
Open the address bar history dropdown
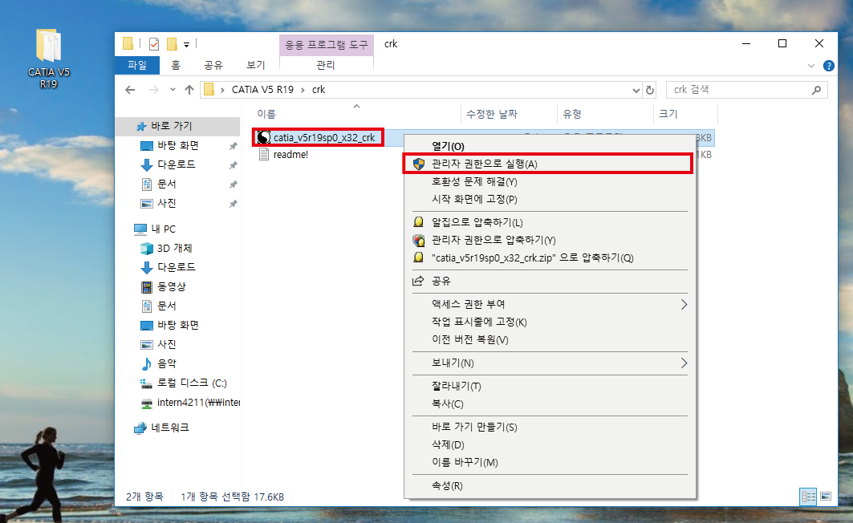pos(636,91)
